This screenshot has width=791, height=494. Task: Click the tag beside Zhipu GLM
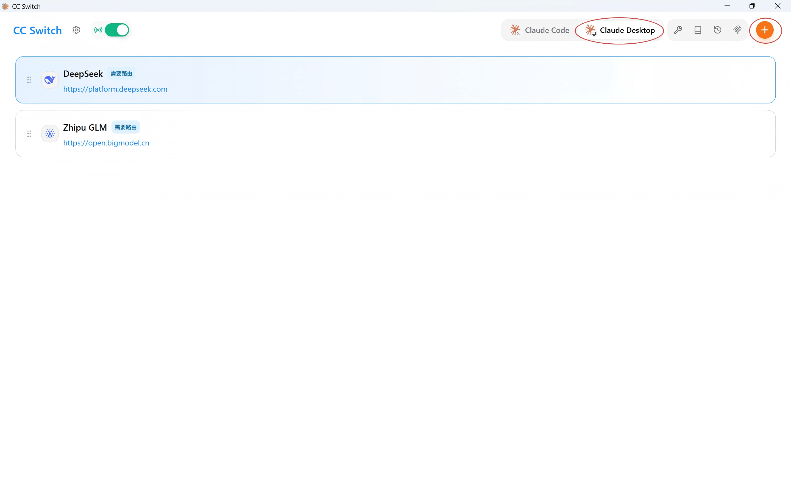(126, 127)
